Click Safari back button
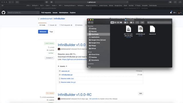Viewport: 183px width, 103px height. pos(10,2)
